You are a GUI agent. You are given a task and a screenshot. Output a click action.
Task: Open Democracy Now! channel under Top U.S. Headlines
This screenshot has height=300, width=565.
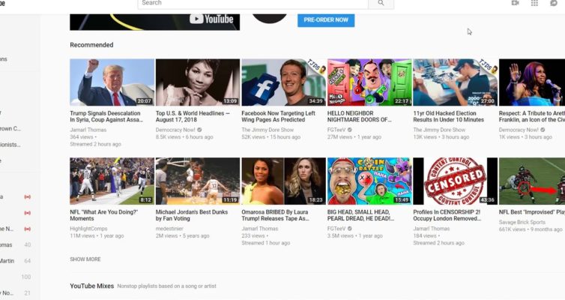175,130
